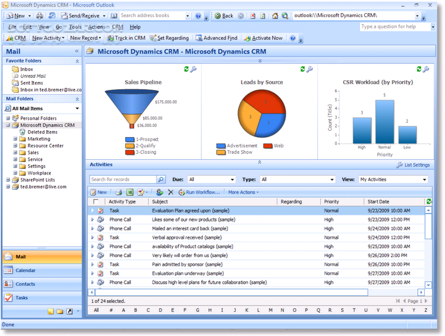Filter activities by letter M
445x336 pixels.
click(271, 310)
